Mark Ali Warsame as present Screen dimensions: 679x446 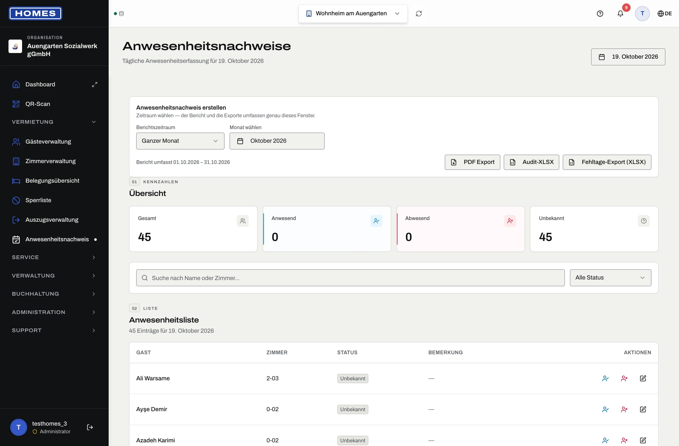pos(605,378)
